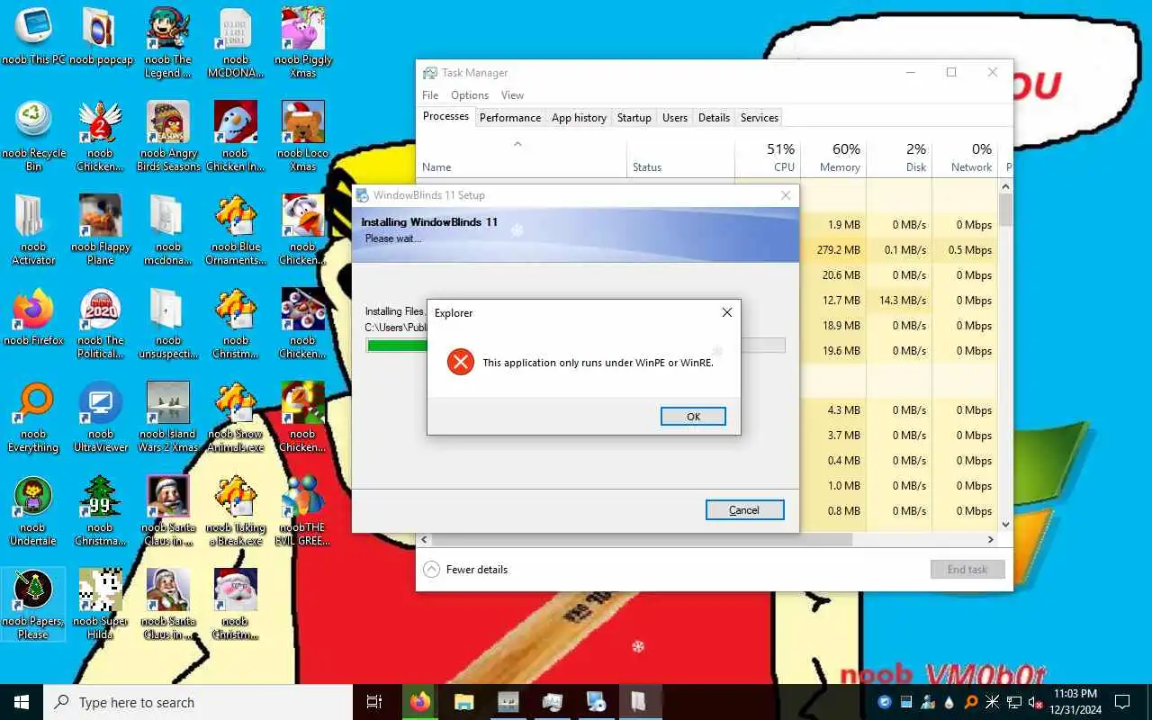Open the noob Activator icon
Image resolution: width=1152 pixels, height=720 pixels.
[x=33, y=229]
